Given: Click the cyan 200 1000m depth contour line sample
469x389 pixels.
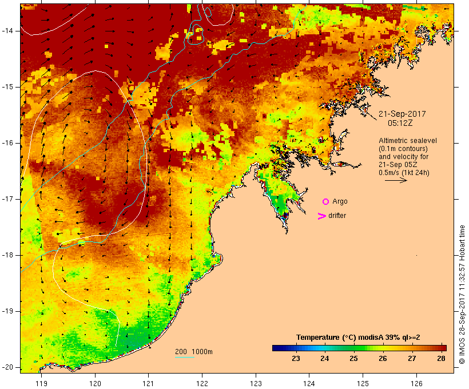Looking at the screenshot, I should [185, 357].
